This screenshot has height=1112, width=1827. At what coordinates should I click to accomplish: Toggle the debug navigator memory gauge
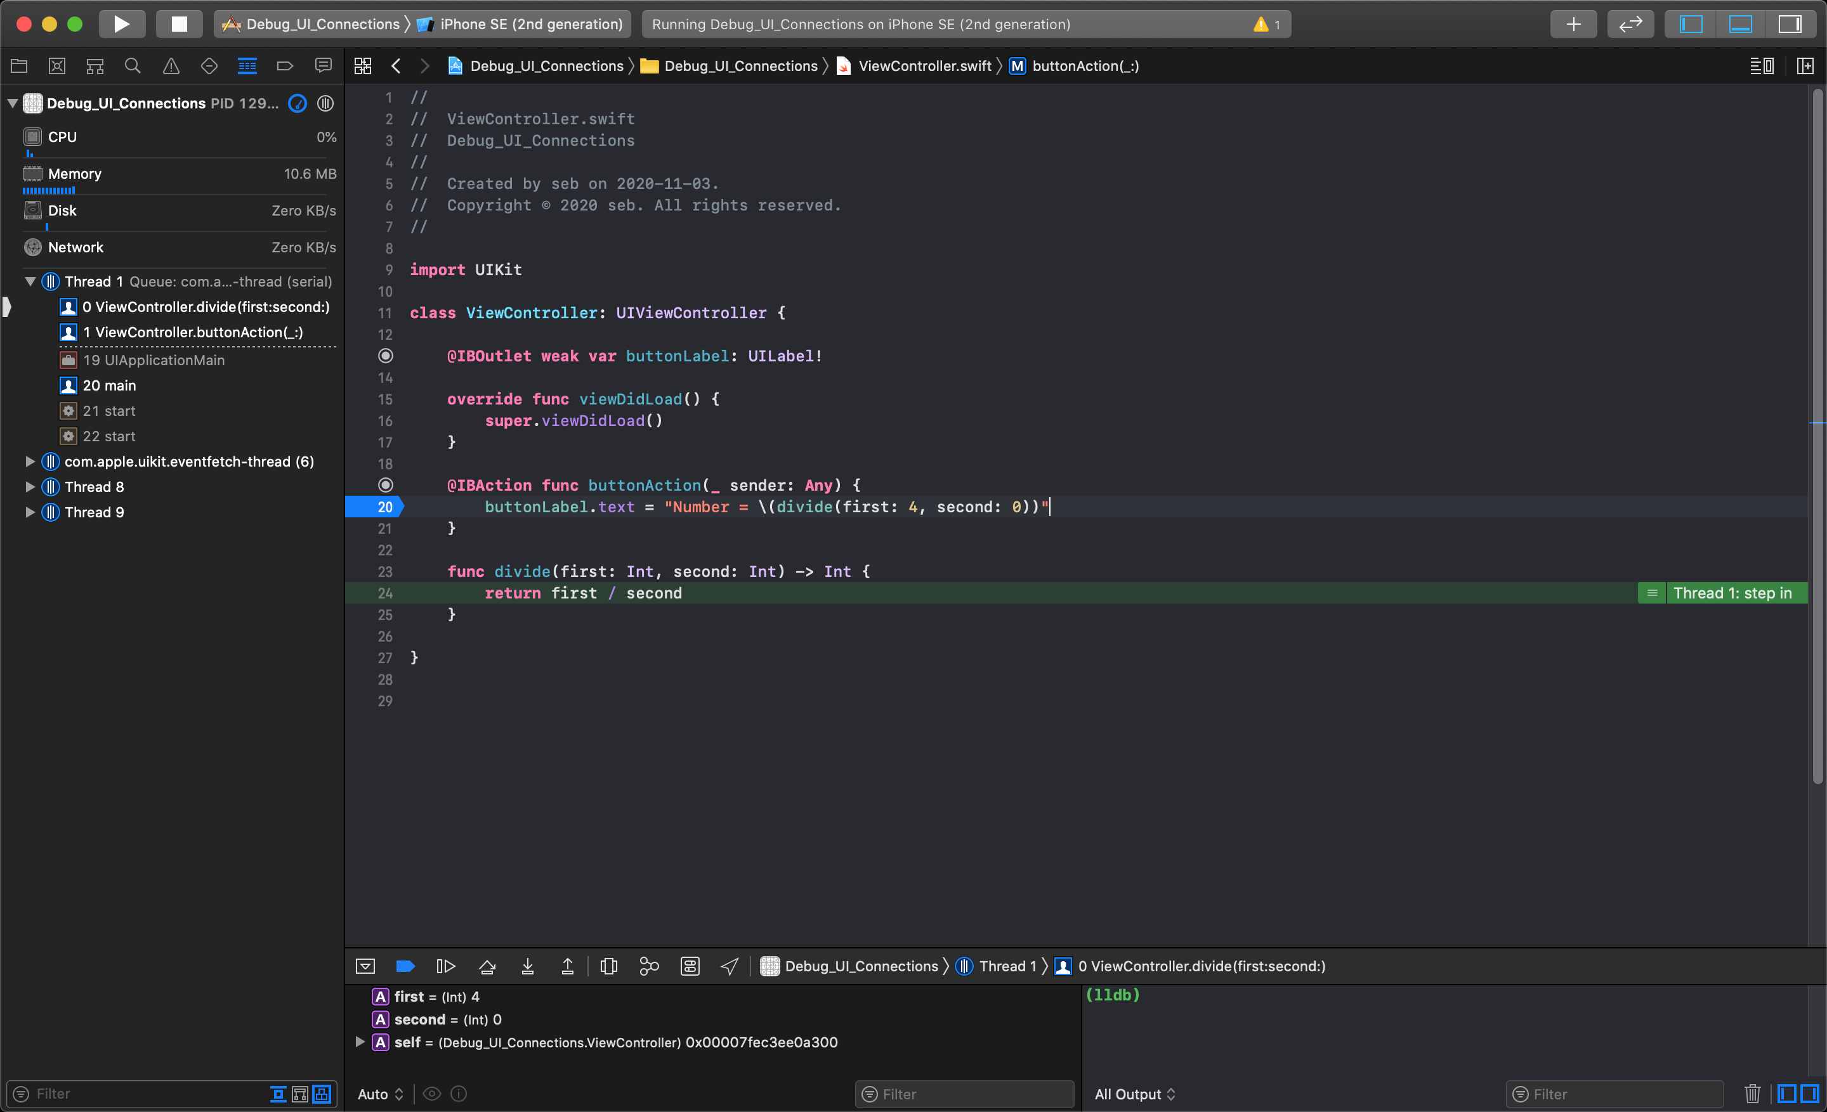(73, 172)
